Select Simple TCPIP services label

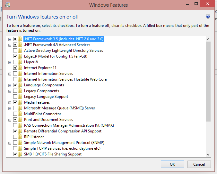pyautogui.click(x=62, y=148)
